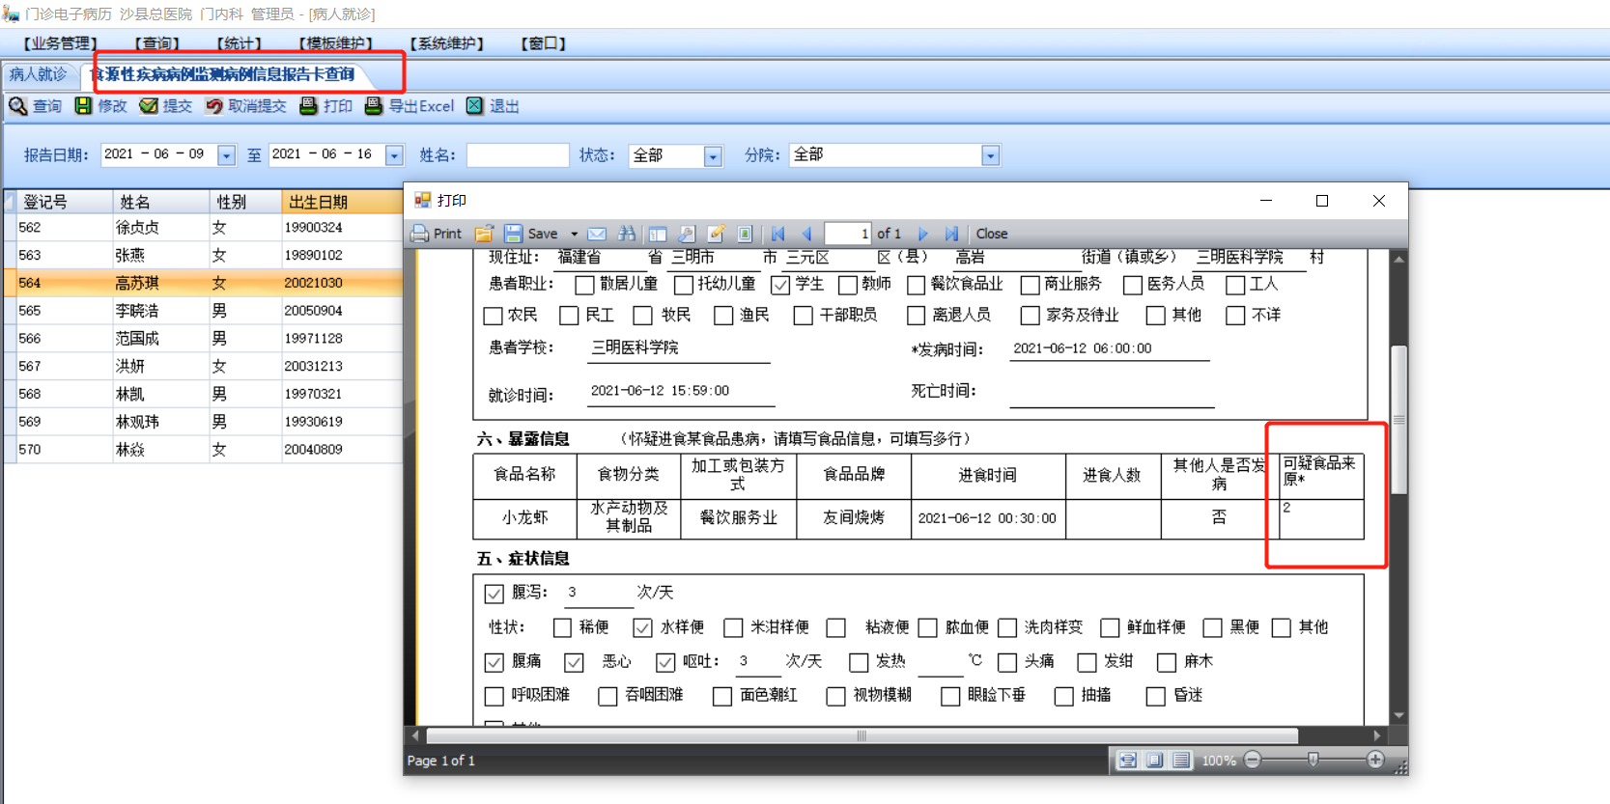Click the preview horizontal scrollbar thumb
Viewport: 1610px width, 804px height.
click(x=861, y=735)
